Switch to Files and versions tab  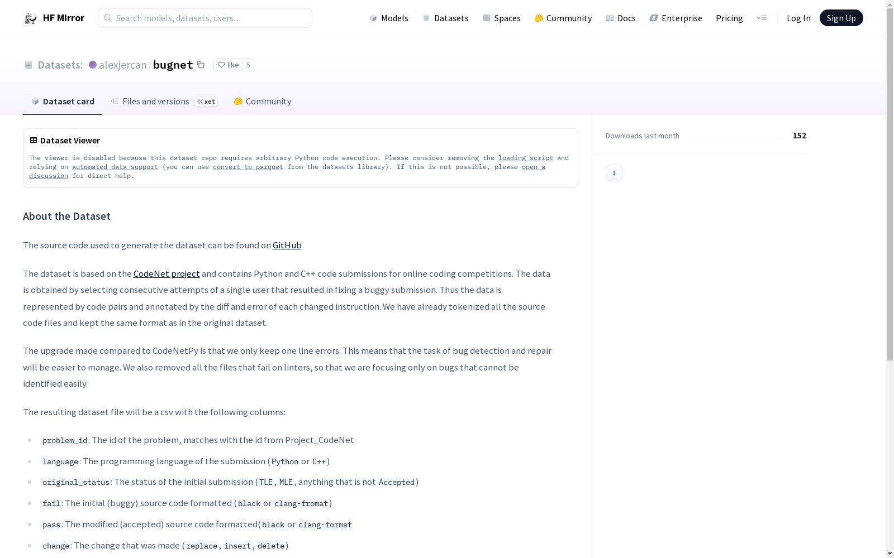(x=155, y=102)
